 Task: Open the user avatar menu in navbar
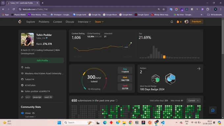click(186, 22)
